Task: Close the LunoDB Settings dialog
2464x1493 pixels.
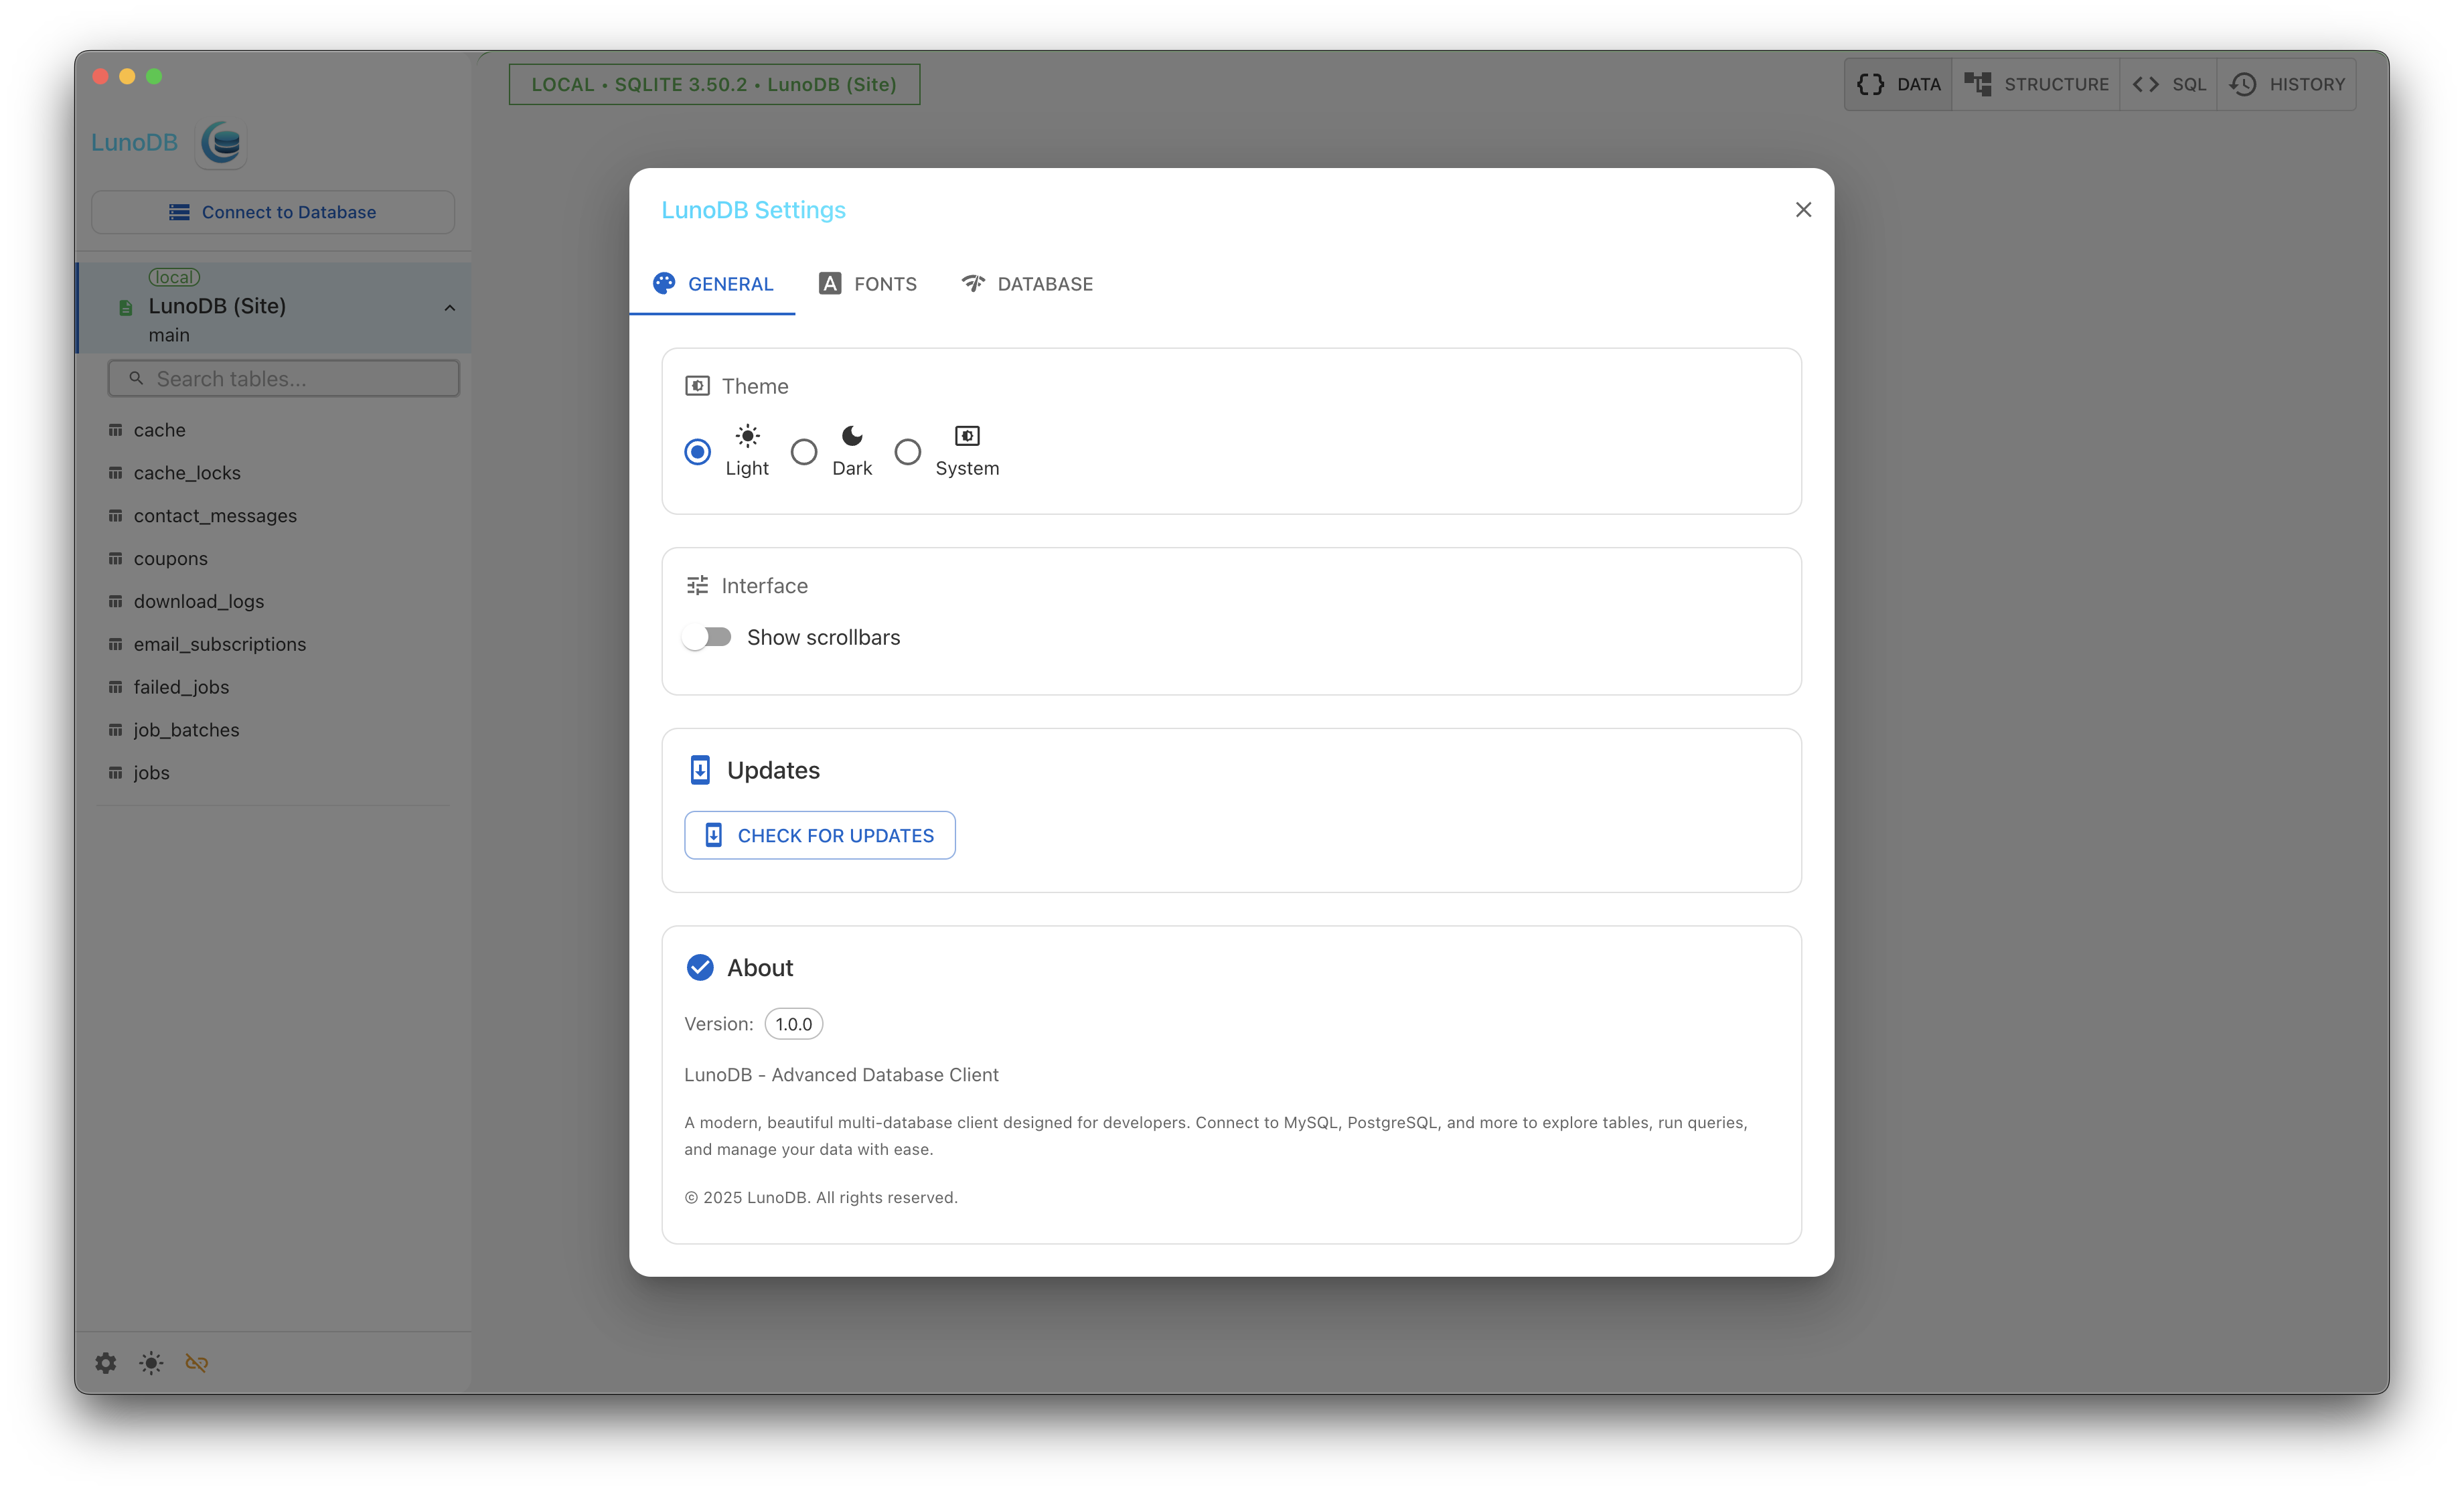Action: click(x=1803, y=210)
